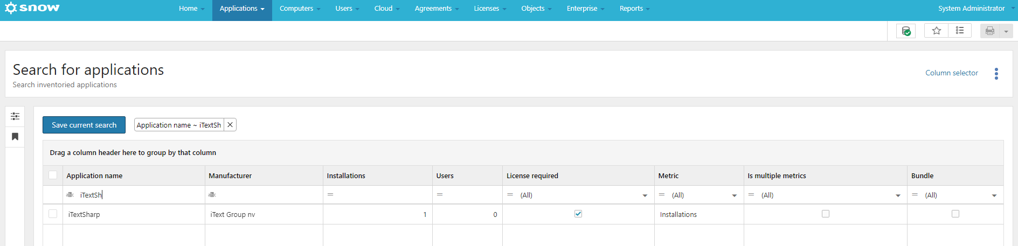Click the print icon
The width and height of the screenshot is (1018, 246).
point(989,31)
